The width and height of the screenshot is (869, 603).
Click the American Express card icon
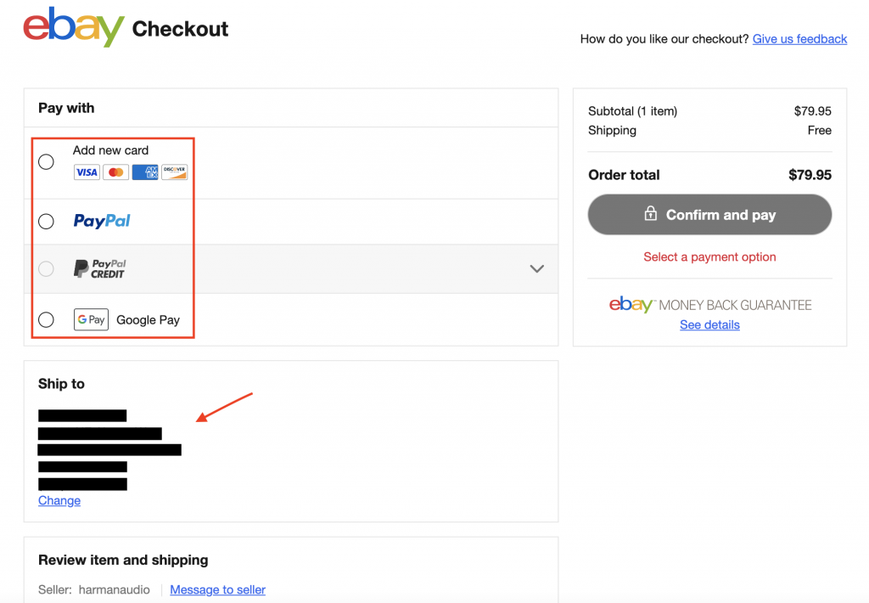[145, 172]
